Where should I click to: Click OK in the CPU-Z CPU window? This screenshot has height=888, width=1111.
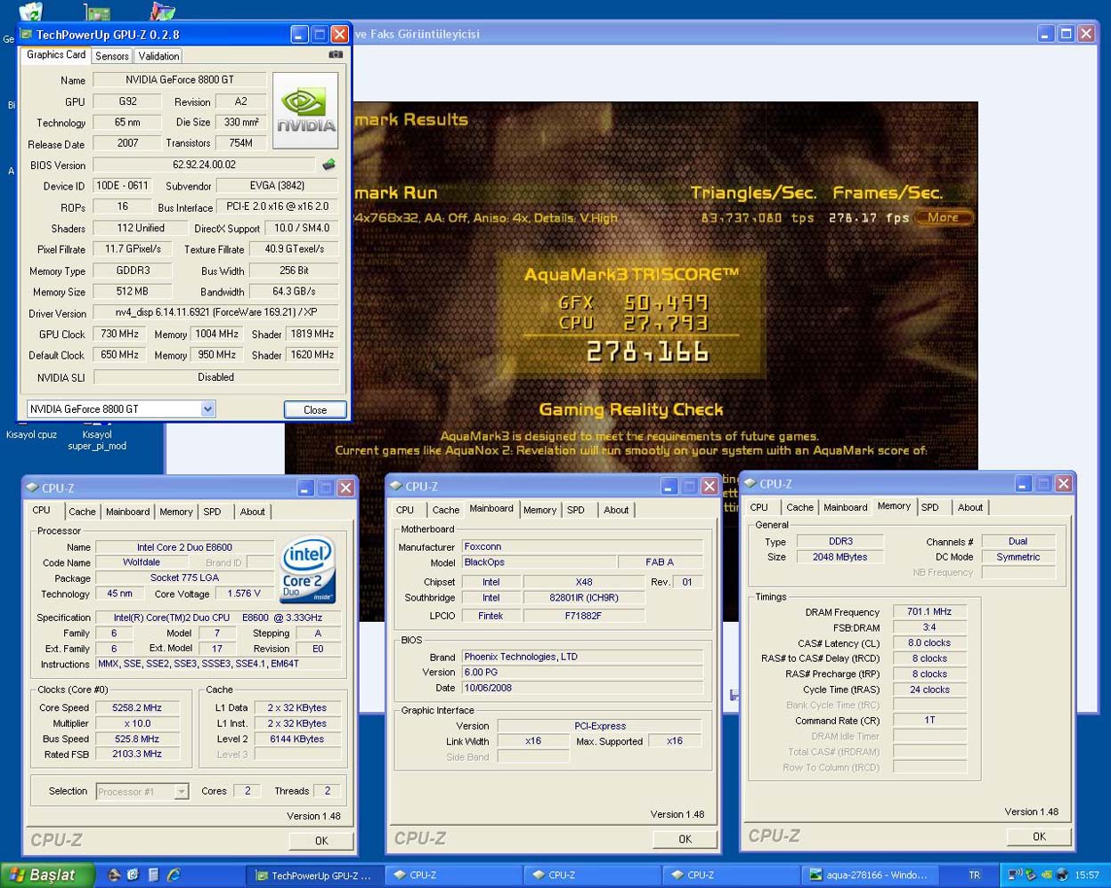click(321, 841)
